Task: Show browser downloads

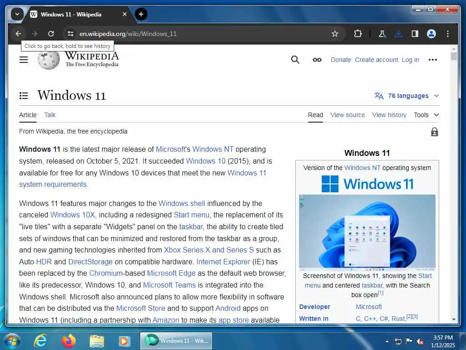Action: (399, 34)
